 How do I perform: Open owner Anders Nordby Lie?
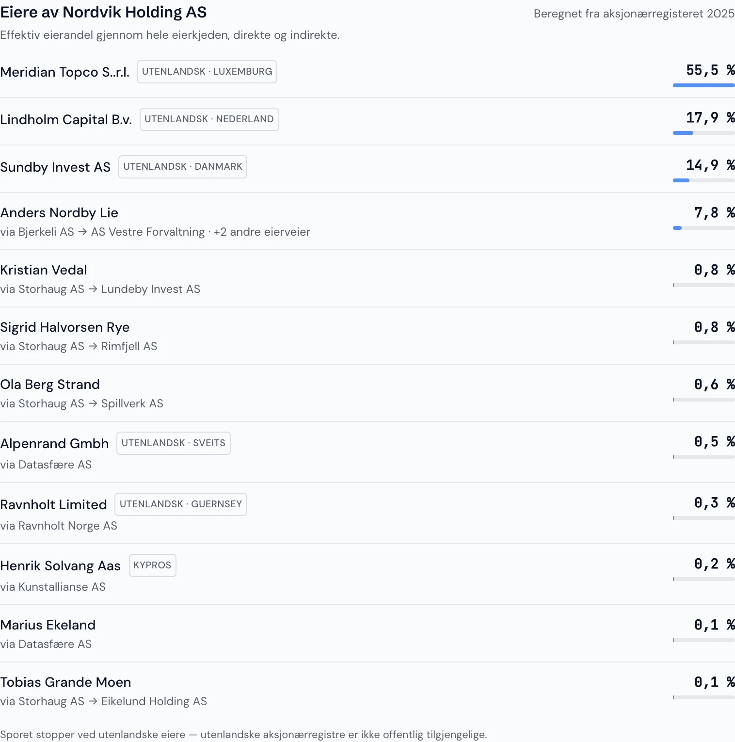(x=59, y=212)
